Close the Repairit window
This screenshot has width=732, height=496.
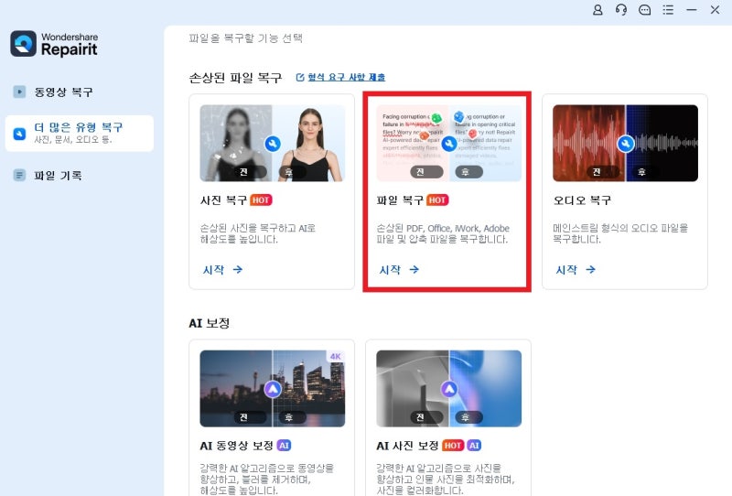pyautogui.click(x=715, y=10)
